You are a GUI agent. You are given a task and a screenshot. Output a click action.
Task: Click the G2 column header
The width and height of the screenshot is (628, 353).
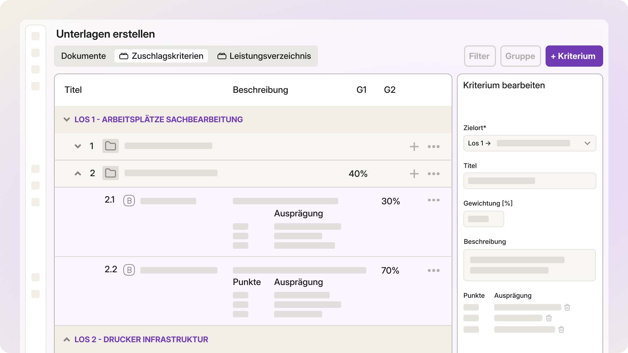click(x=390, y=90)
